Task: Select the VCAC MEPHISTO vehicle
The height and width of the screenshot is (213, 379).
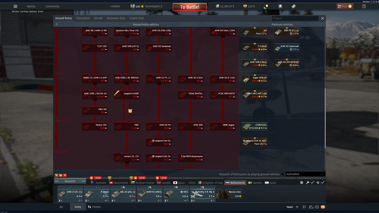Action: (223, 95)
